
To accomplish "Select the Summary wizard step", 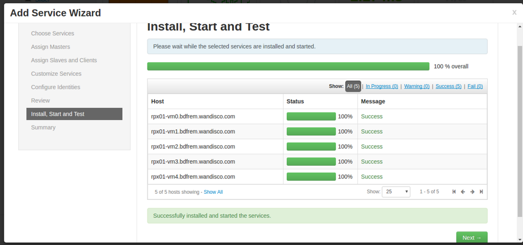I will coord(43,127).
